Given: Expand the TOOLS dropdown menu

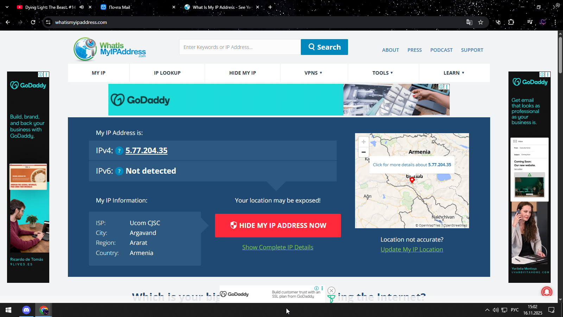Looking at the screenshot, I should click(383, 73).
